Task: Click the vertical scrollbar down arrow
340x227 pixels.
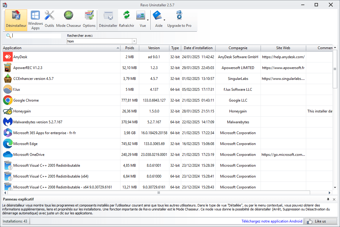Action: pyautogui.click(x=335, y=188)
